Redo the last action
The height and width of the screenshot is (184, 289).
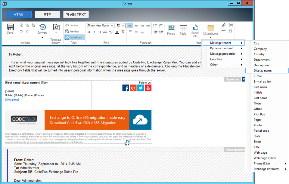[27, 31]
